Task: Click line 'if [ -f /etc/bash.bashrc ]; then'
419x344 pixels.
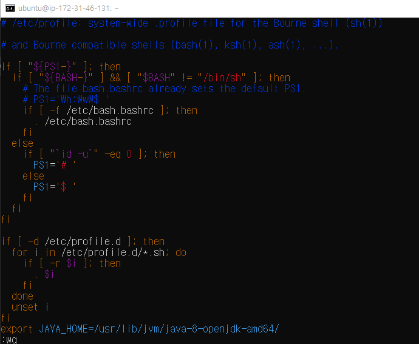Action: [111, 110]
